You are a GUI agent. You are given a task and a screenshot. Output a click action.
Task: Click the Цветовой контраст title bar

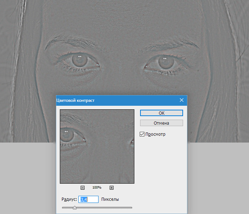(122, 100)
